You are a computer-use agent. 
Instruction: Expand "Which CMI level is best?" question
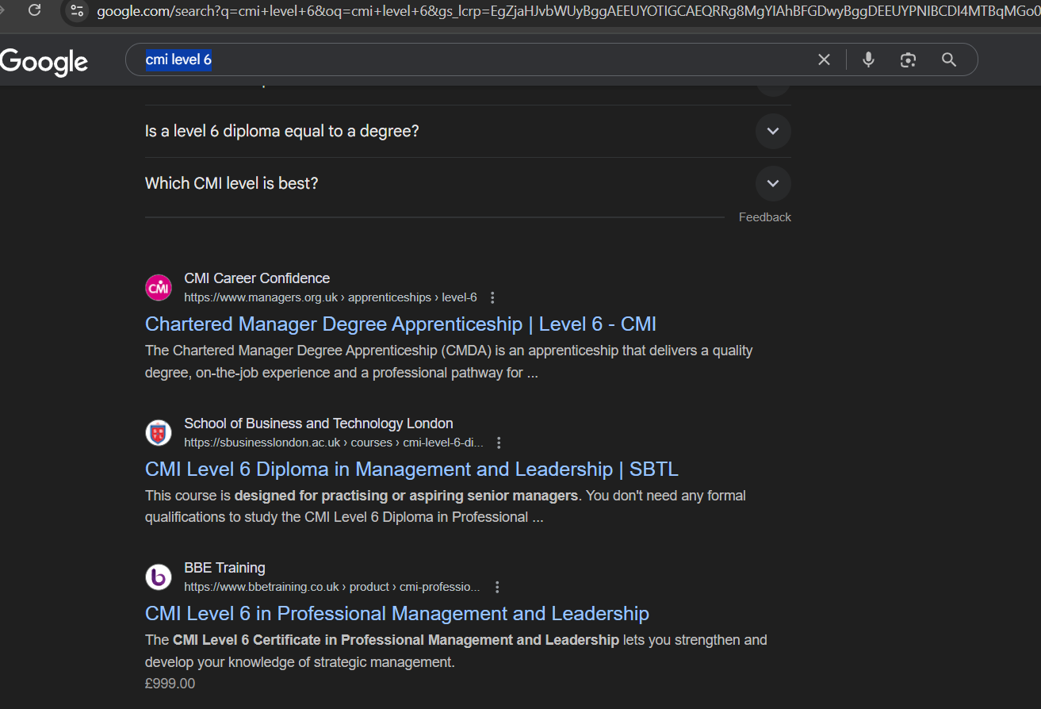(x=772, y=183)
